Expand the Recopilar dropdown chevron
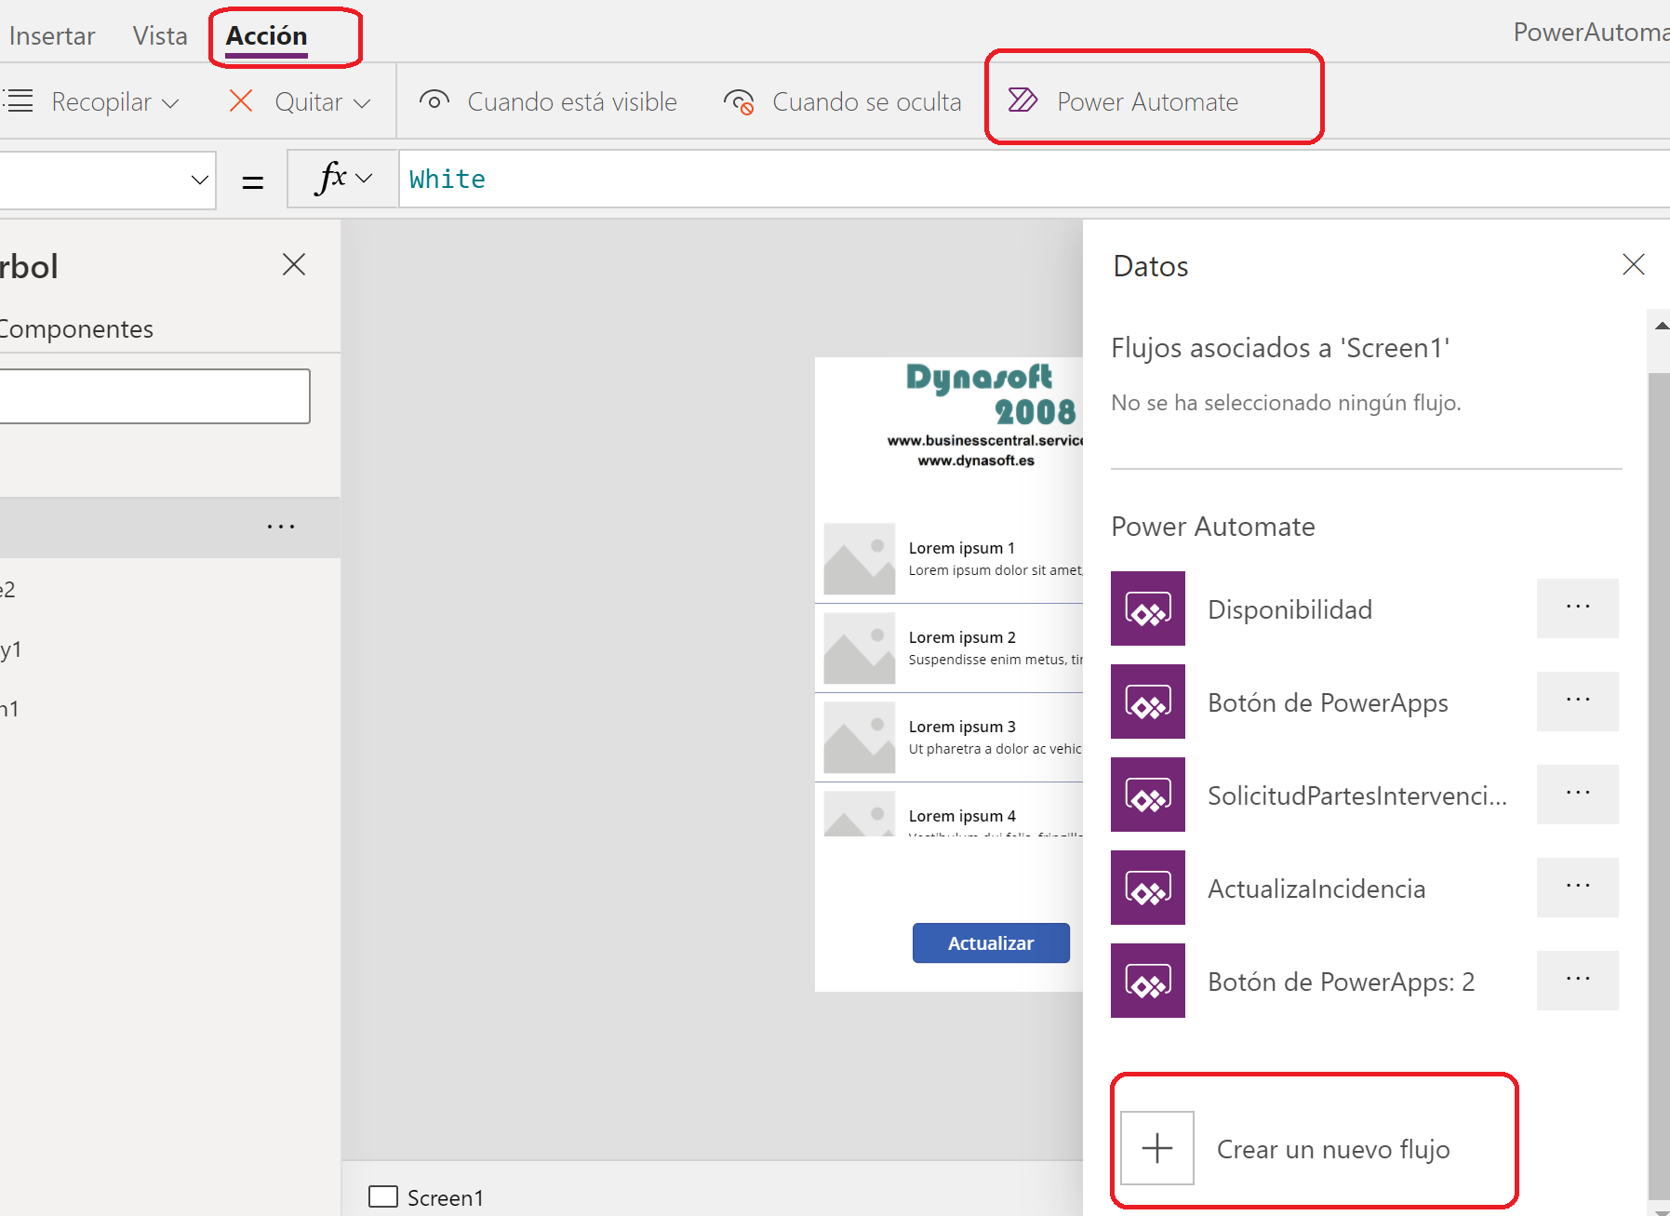 [x=171, y=102]
